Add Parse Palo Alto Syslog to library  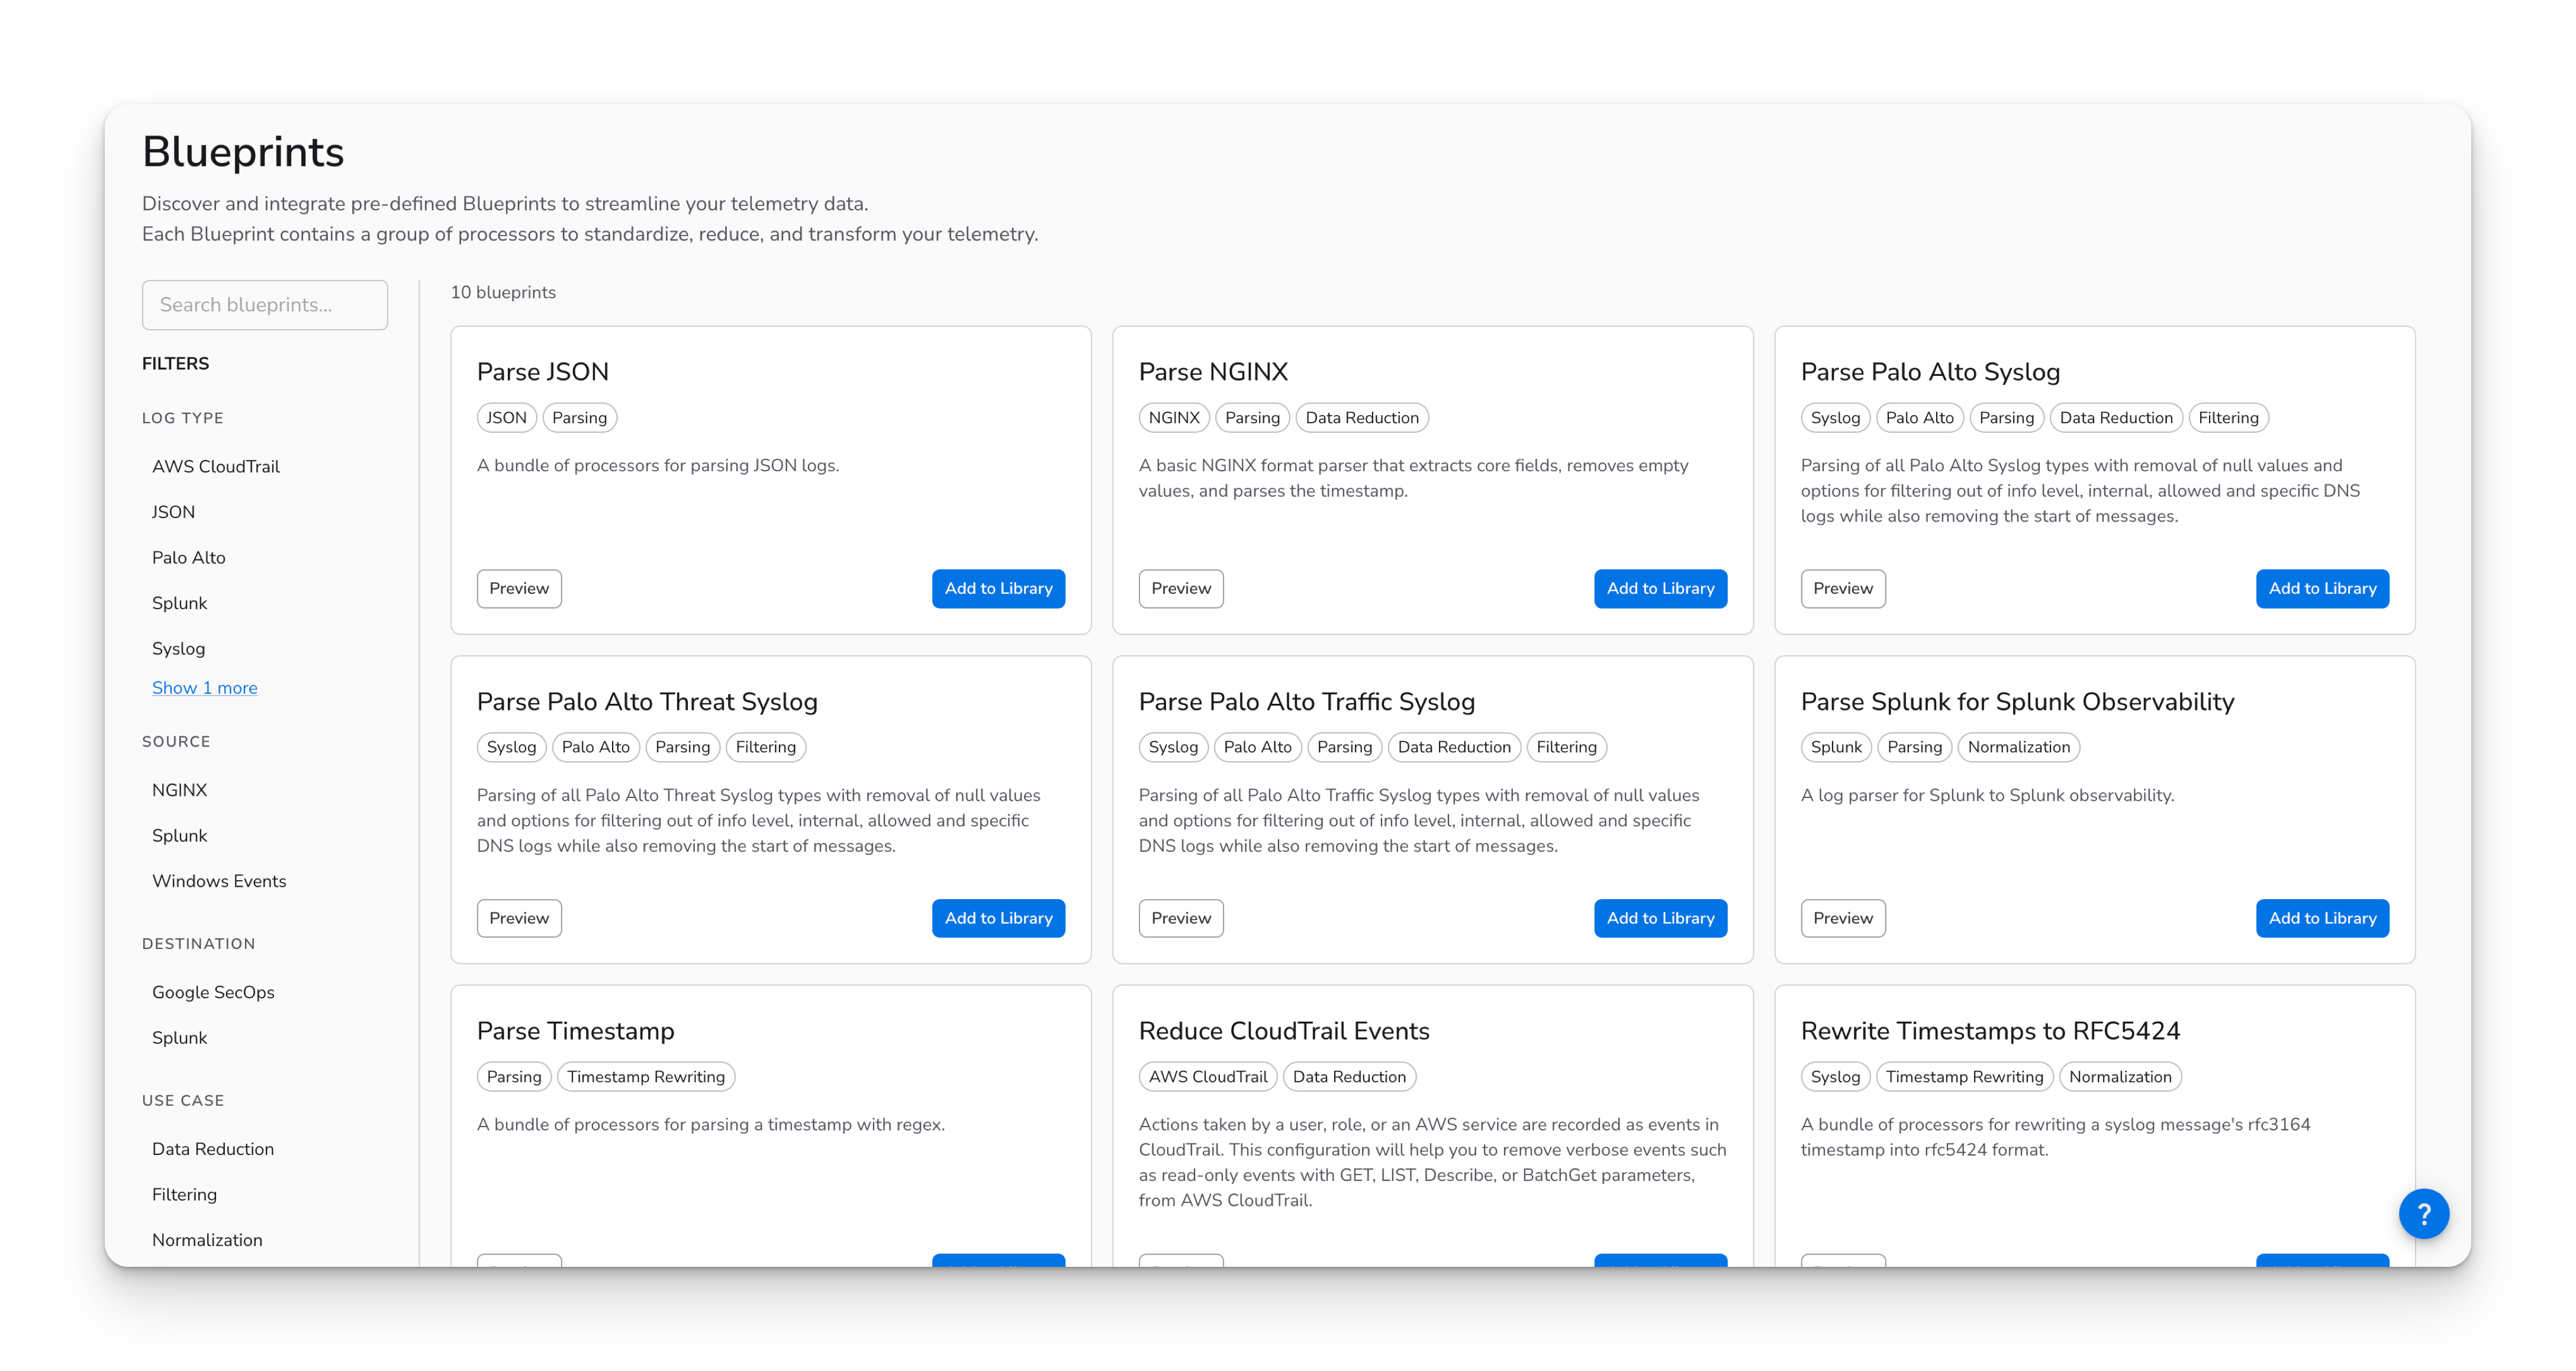pyautogui.click(x=2322, y=589)
